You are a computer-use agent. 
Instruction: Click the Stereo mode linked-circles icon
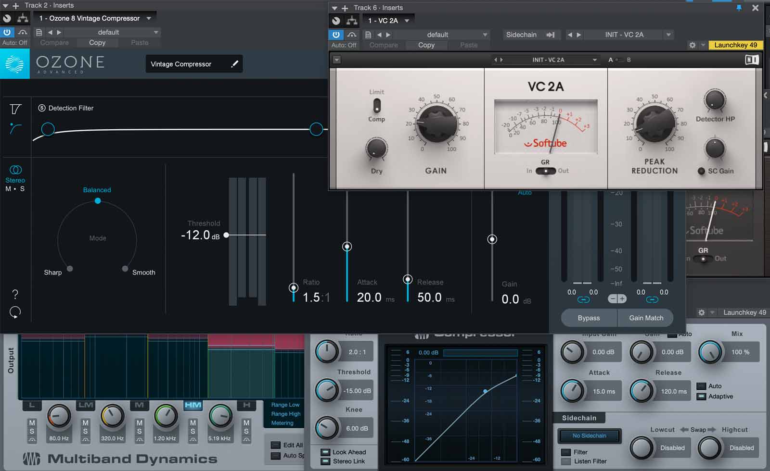(x=15, y=170)
